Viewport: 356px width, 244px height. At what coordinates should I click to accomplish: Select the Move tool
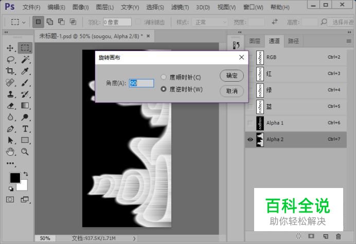(x=10, y=48)
